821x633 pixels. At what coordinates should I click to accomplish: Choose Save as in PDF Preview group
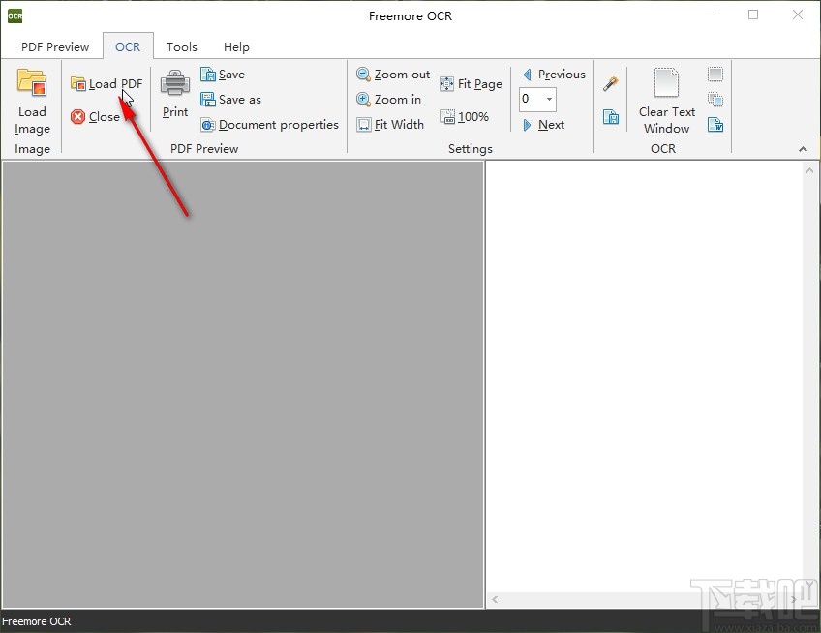230,100
